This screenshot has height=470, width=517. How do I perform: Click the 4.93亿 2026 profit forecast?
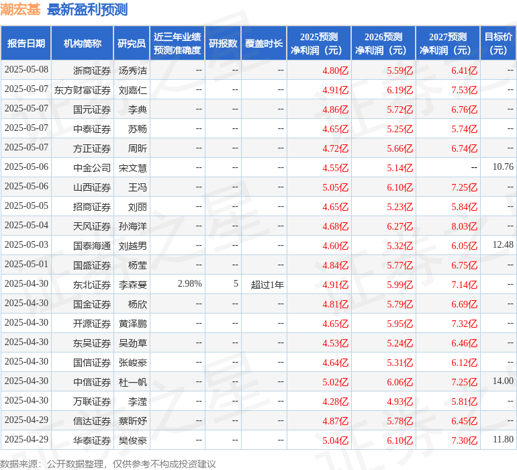[x=399, y=402]
